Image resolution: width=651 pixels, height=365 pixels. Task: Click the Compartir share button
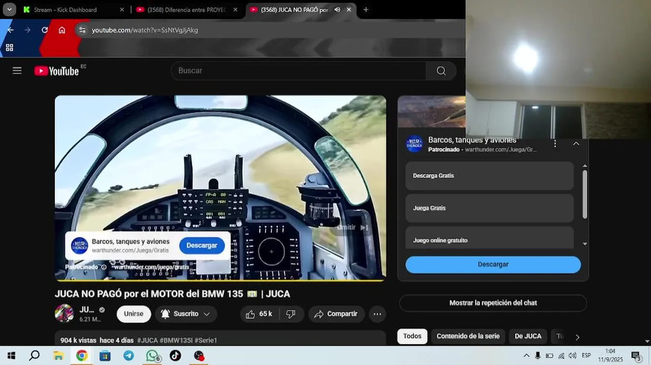336,314
